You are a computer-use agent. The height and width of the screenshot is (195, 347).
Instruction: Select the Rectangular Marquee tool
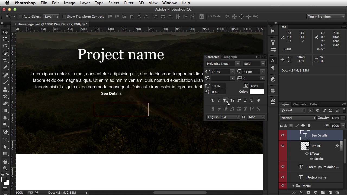coord(5,39)
